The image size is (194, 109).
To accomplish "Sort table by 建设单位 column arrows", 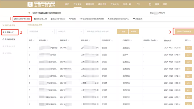I will [x=89, y=40].
